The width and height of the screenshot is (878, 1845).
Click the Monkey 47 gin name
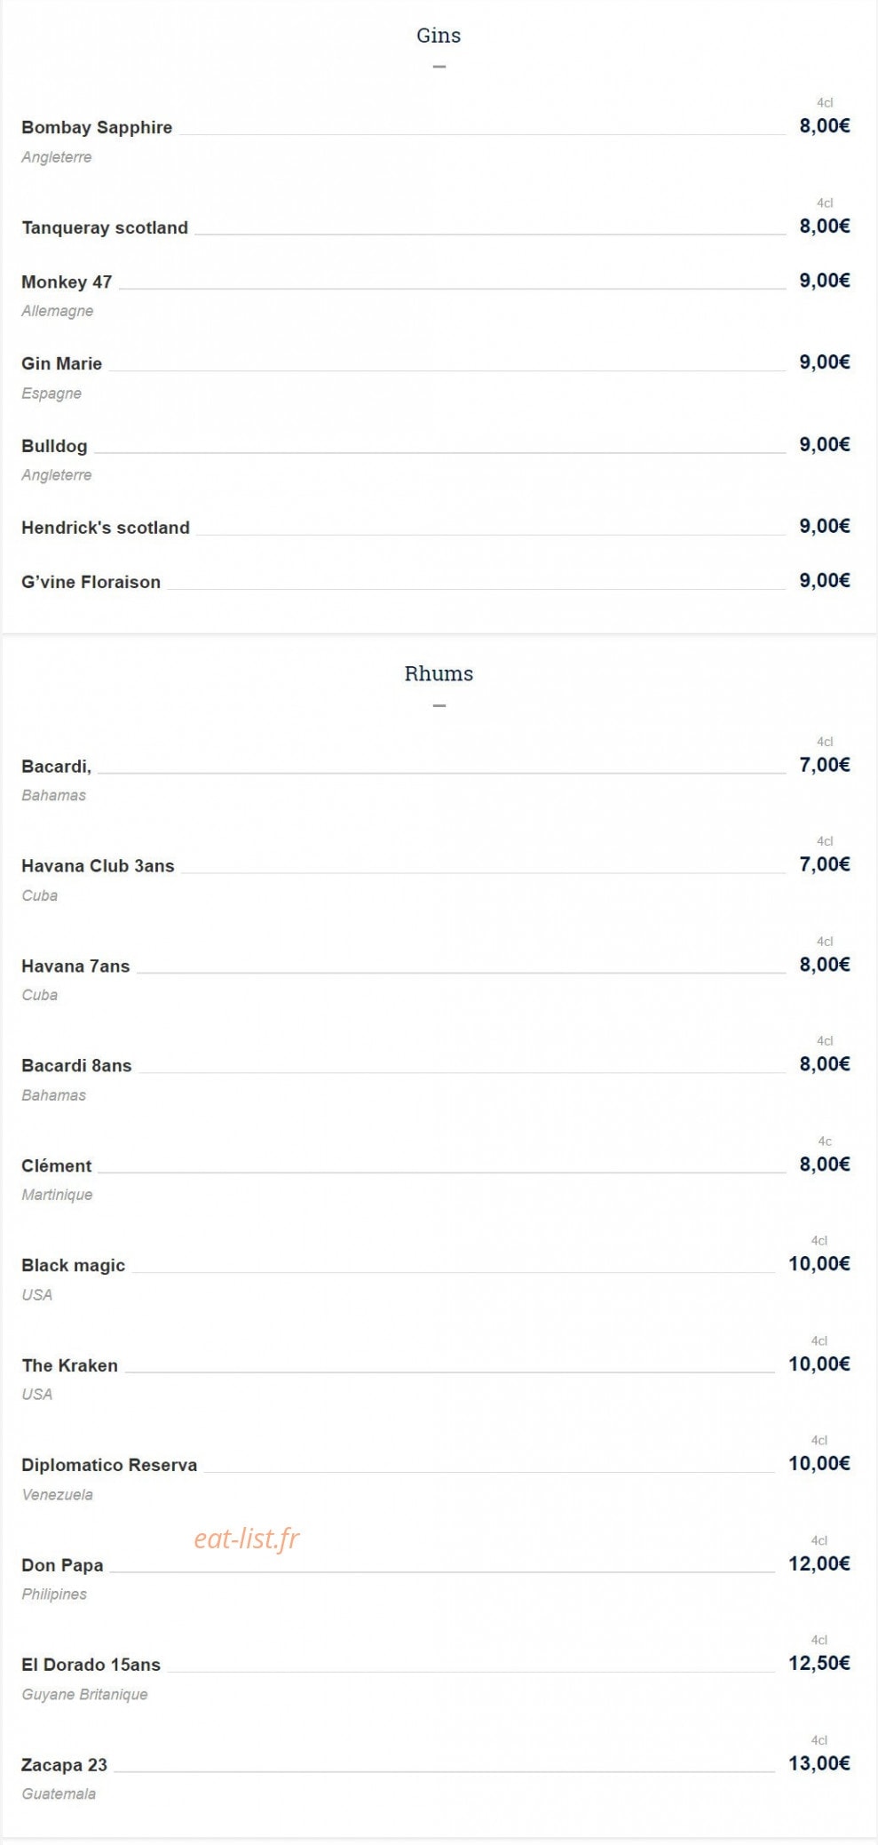point(67,282)
